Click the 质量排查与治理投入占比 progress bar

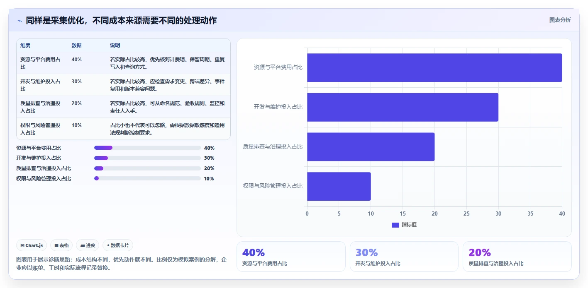coord(147,168)
